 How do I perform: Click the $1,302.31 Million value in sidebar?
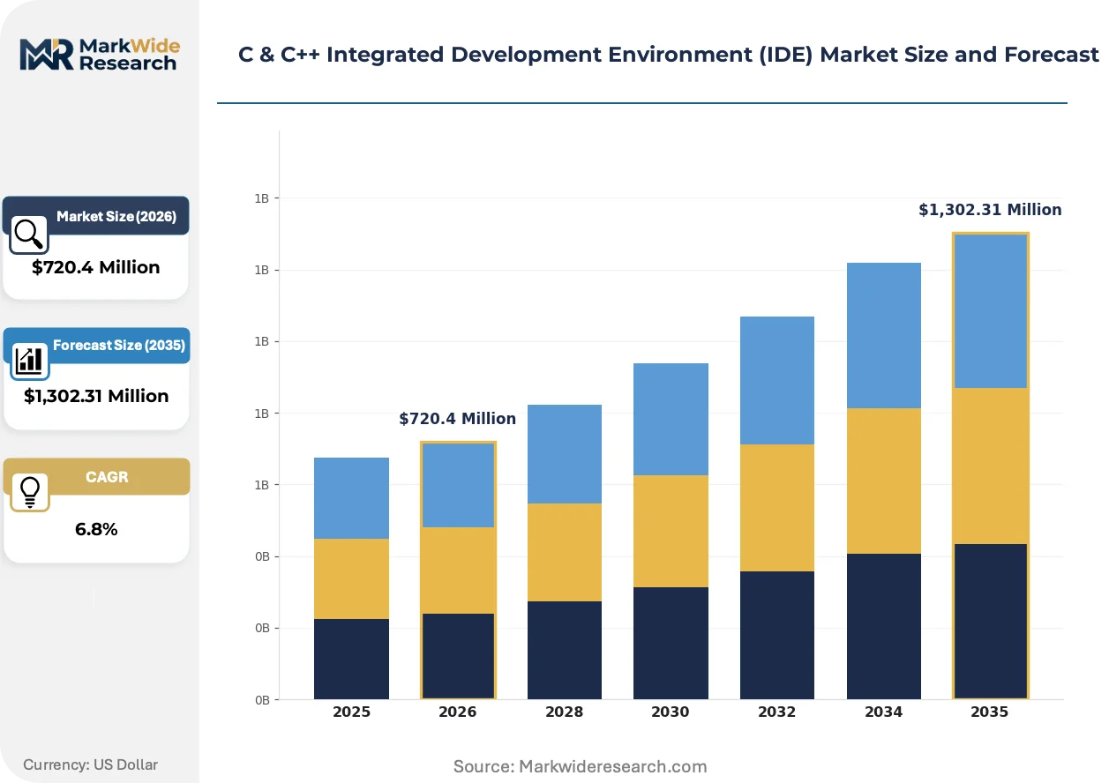tap(96, 396)
